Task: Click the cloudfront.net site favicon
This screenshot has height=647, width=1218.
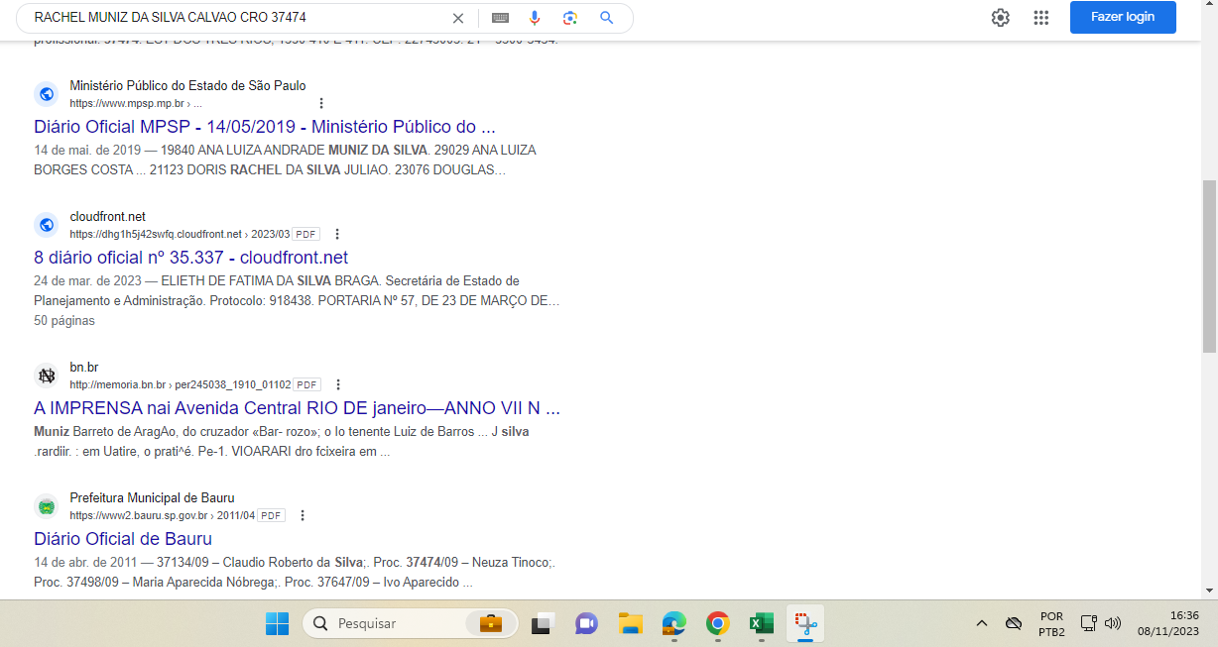Action: coord(47,225)
